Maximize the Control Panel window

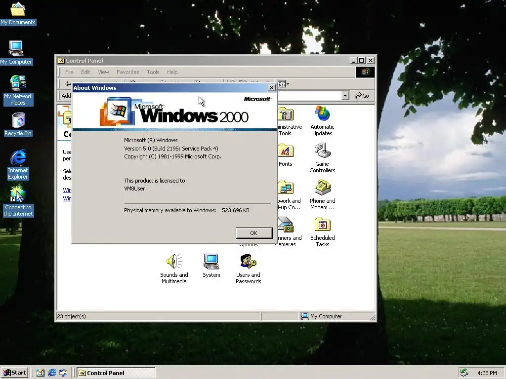[x=362, y=61]
